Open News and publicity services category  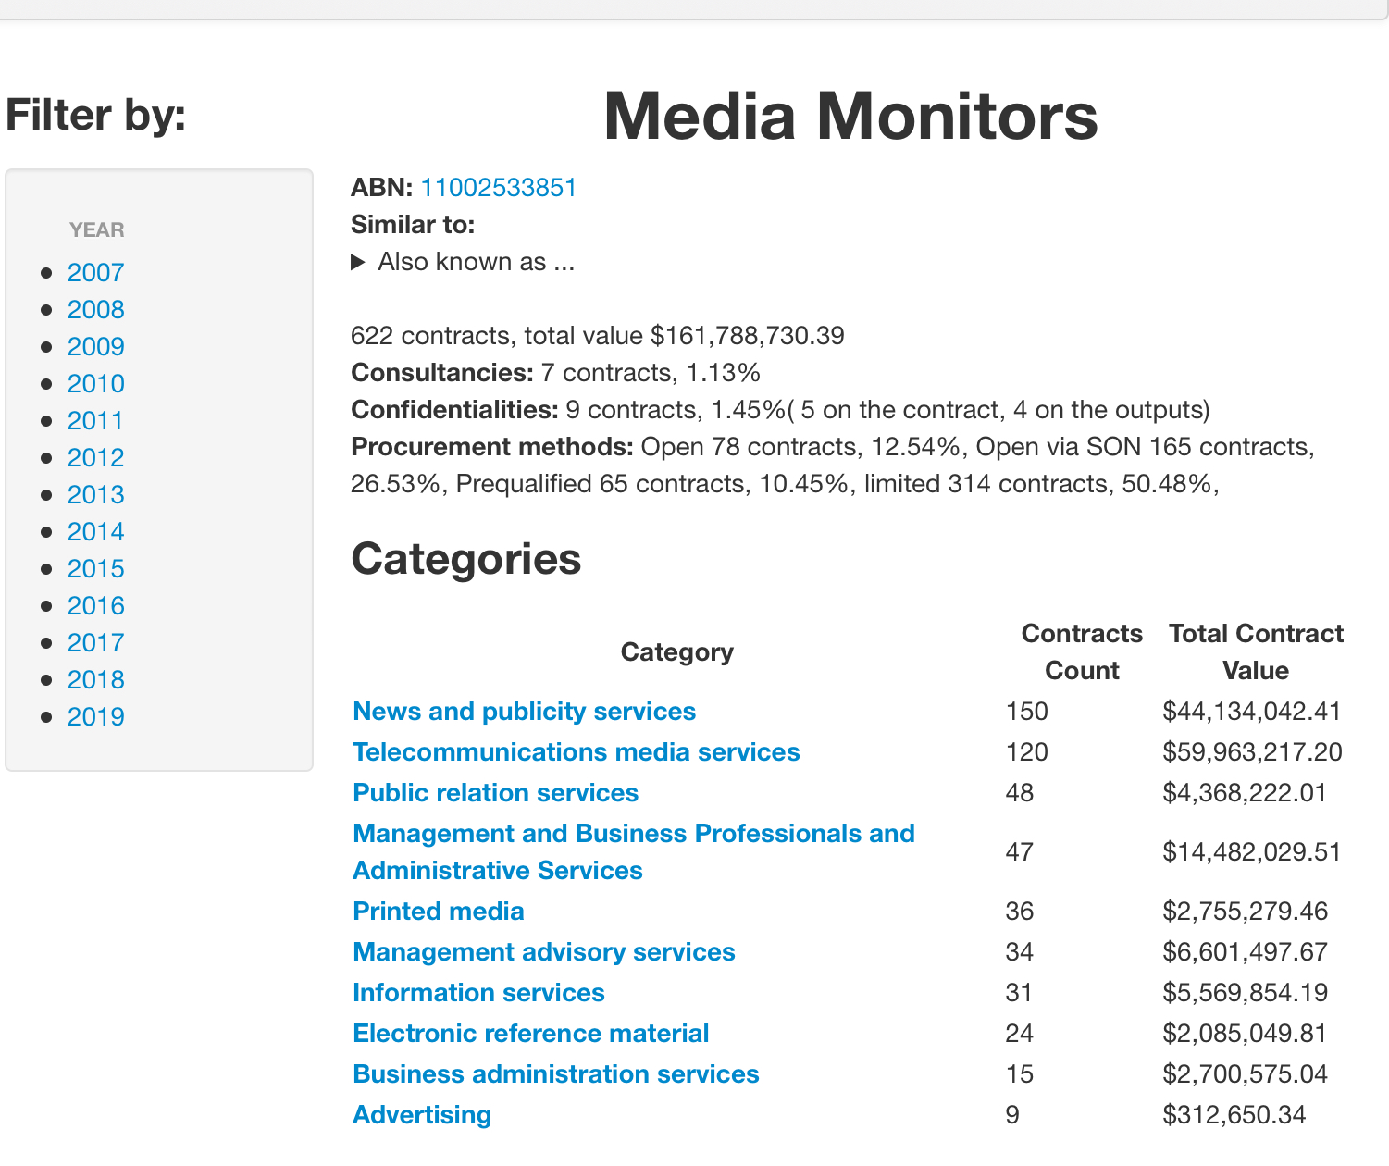(x=524, y=712)
